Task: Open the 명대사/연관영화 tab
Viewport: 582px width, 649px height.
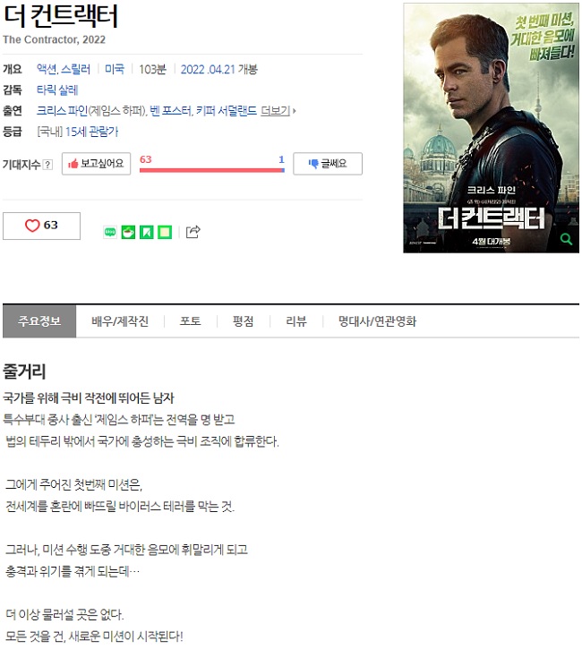Action: pyautogui.click(x=377, y=321)
